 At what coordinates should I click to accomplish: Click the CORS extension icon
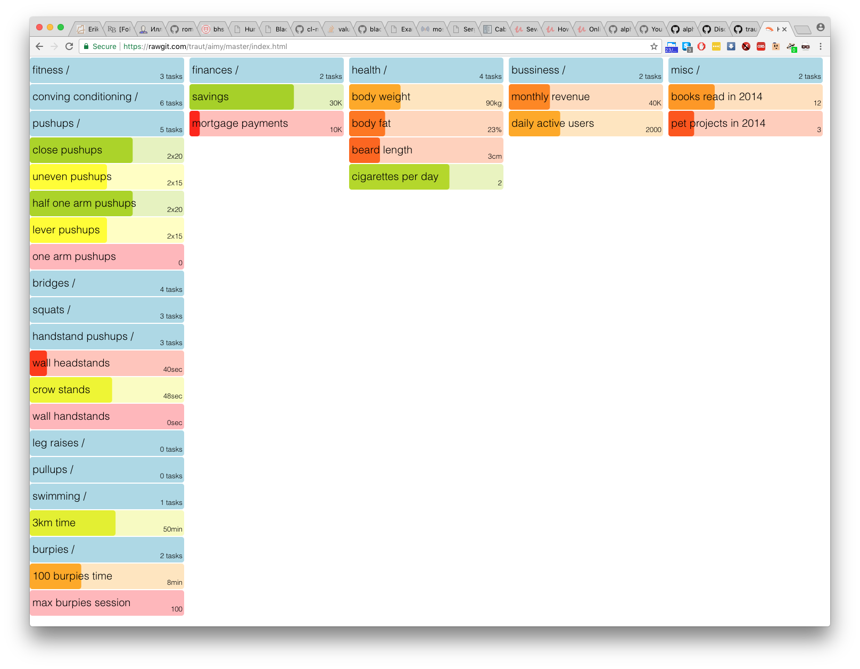tap(760, 46)
